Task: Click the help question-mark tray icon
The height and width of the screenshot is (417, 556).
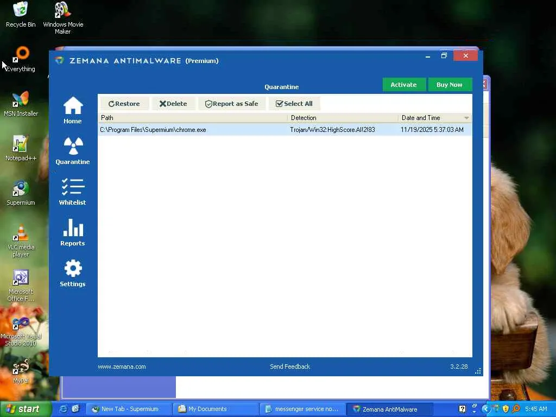Action: (x=463, y=409)
